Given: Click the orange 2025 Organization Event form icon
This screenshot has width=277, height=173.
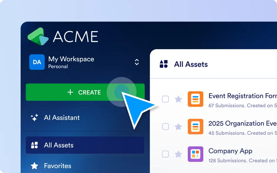Looking at the screenshot, I should click(x=195, y=127).
